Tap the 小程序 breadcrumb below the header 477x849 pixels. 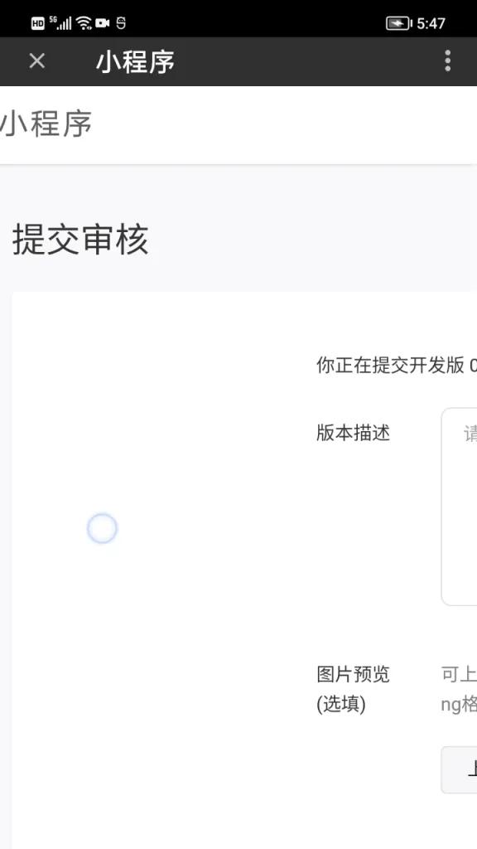46,124
